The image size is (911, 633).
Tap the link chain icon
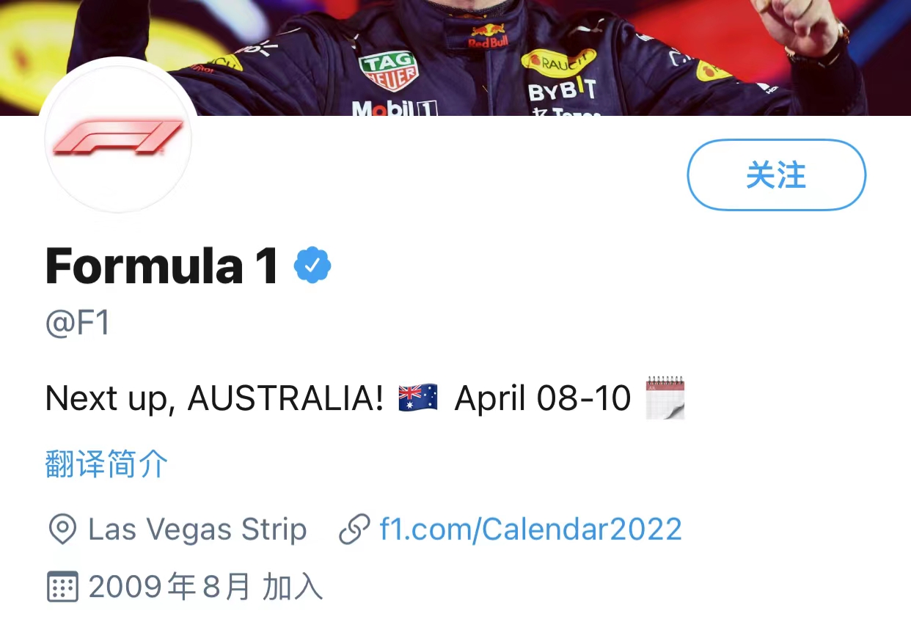click(x=354, y=529)
